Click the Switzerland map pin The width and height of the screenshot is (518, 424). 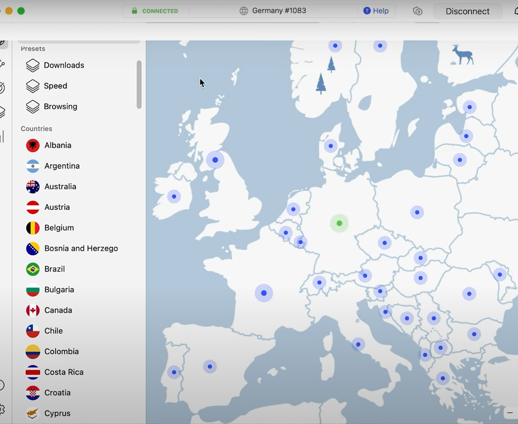[x=320, y=282]
